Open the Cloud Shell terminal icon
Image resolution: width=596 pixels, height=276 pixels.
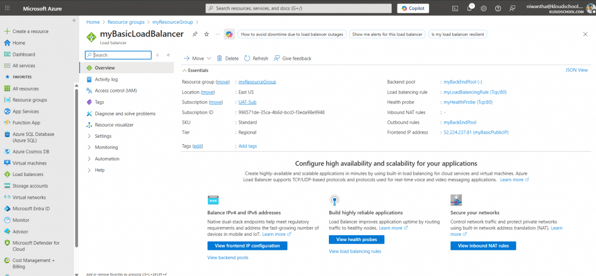click(x=455, y=8)
